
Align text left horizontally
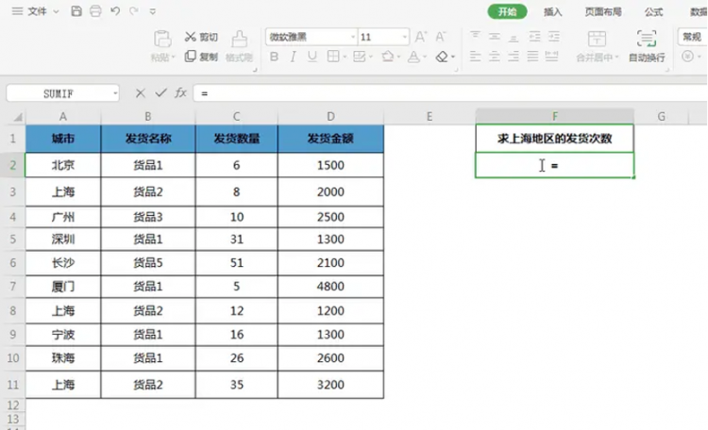(x=475, y=57)
